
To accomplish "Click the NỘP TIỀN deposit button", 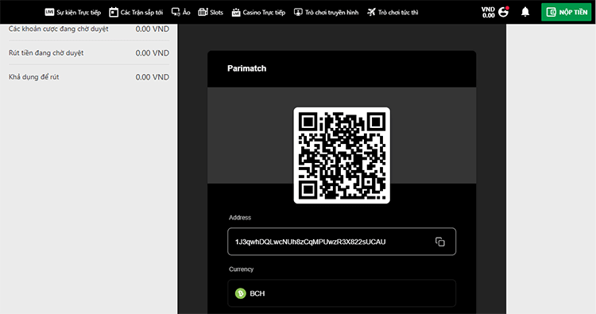I will coord(567,12).
